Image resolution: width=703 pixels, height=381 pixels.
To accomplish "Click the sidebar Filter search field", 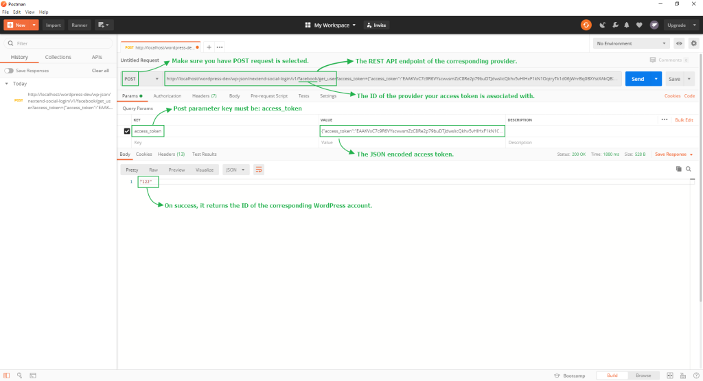I will point(58,43).
